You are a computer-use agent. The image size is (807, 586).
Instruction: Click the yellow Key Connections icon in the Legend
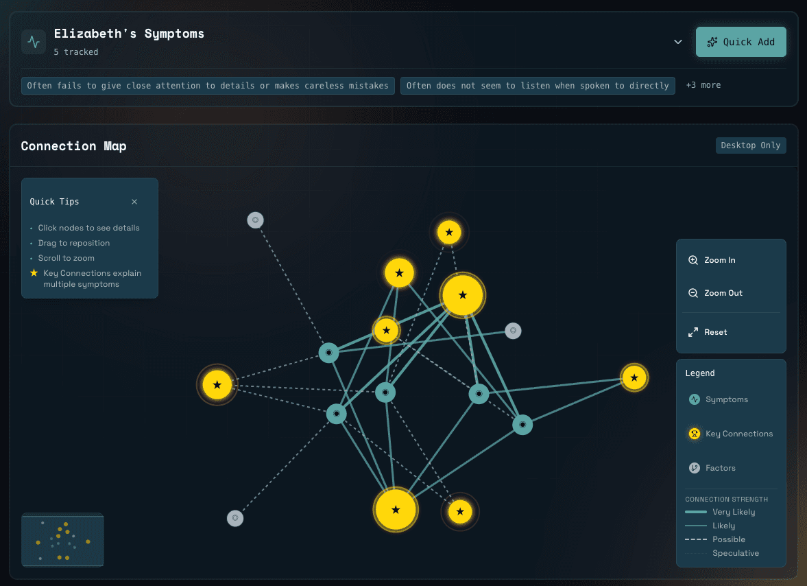(694, 434)
